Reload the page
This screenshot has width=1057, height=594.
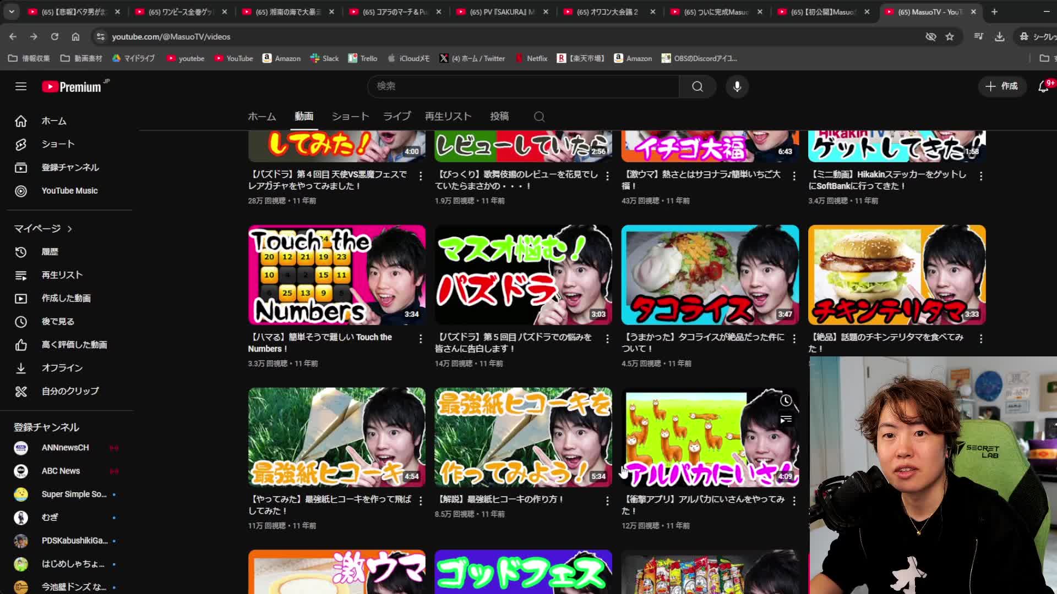(55, 37)
